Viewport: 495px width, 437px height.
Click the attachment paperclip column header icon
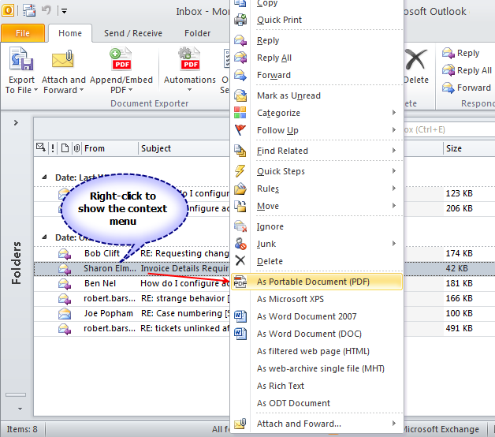pyautogui.click(x=76, y=148)
